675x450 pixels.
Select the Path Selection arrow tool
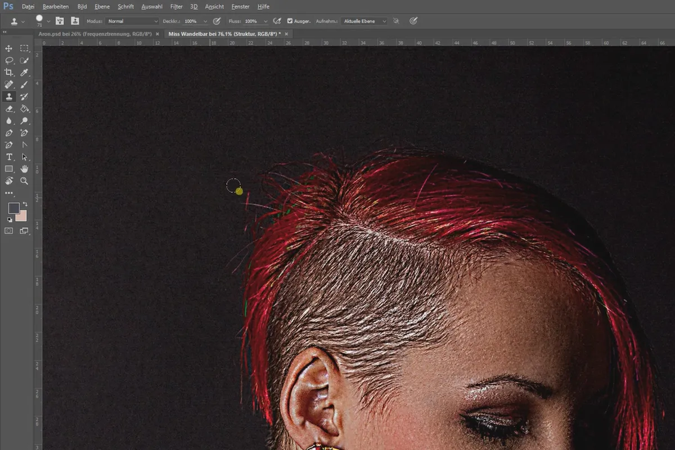coord(24,157)
